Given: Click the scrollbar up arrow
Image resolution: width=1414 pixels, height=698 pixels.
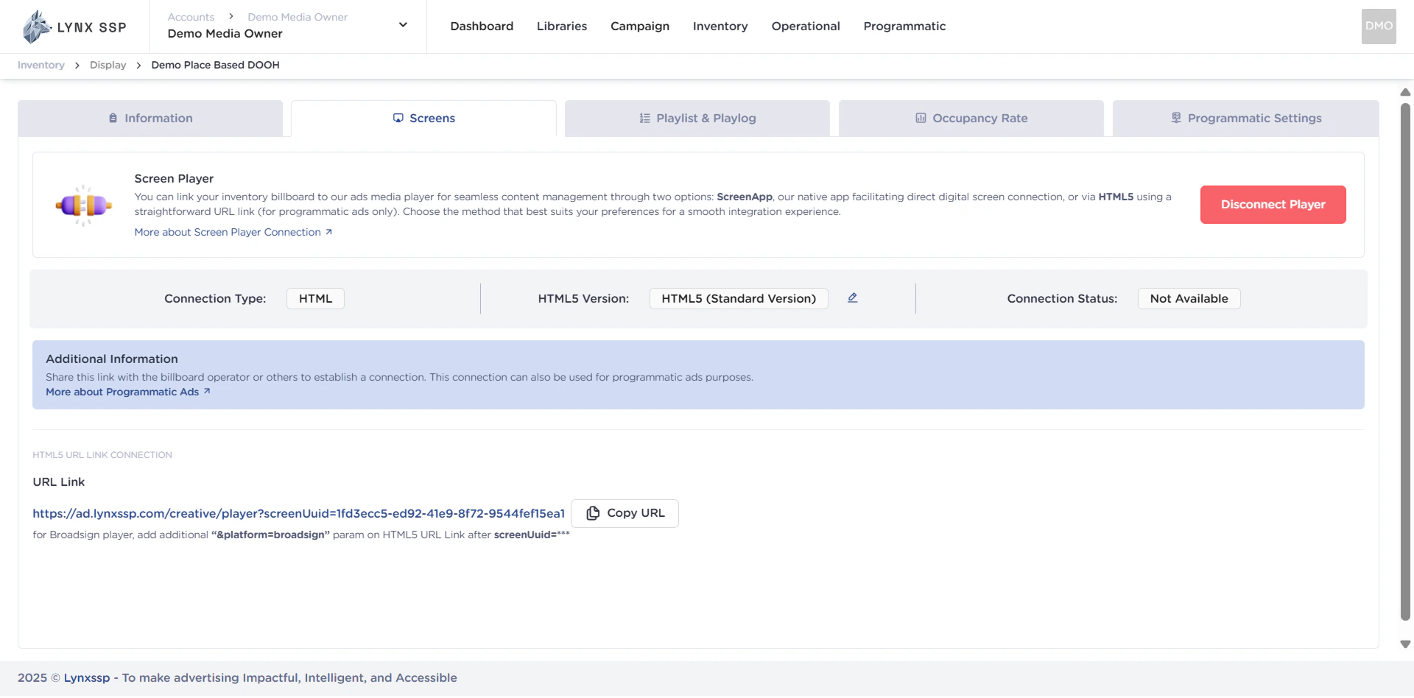Looking at the screenshot, I should (1405, 93).
